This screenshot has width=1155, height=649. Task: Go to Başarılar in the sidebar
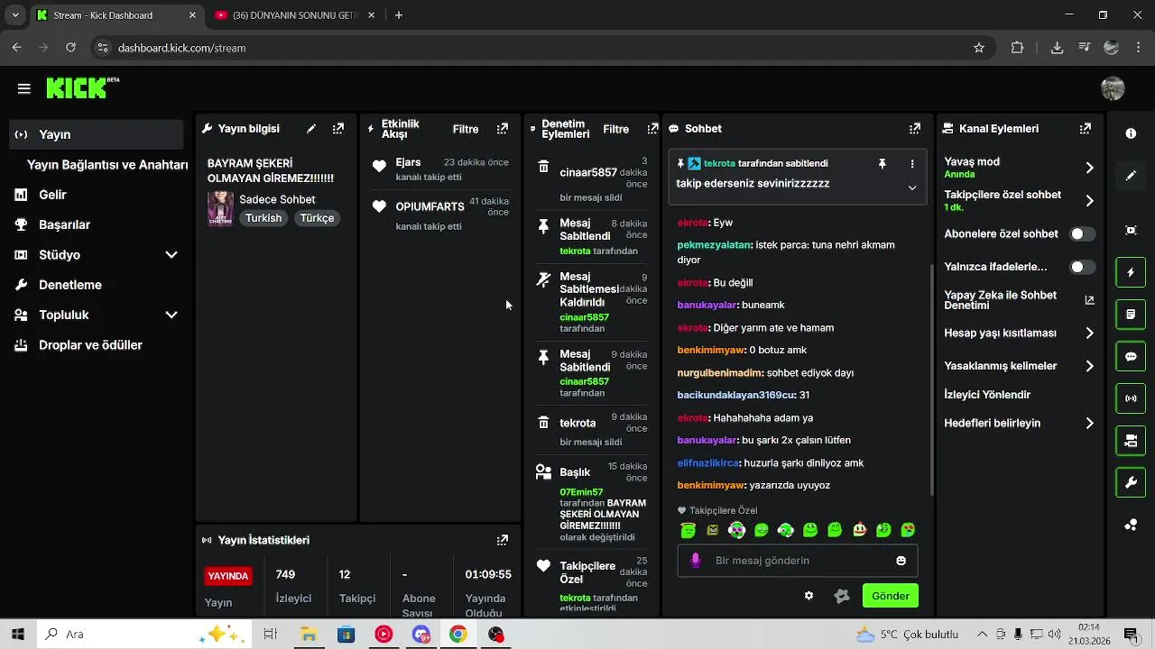tap(64, 225)
